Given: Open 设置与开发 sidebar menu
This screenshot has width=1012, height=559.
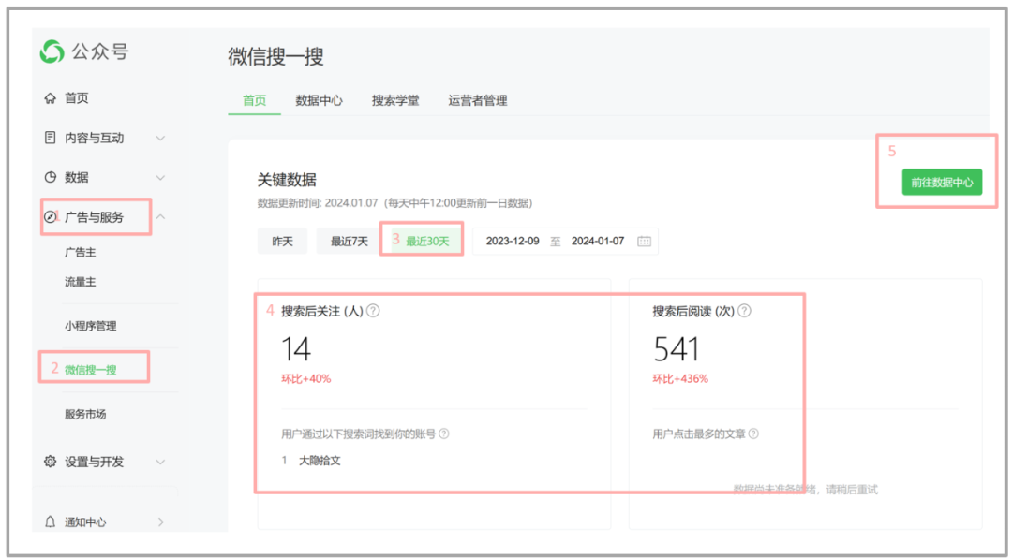Looking at the screenshot, I should pyautogui.click(x=95, y=462).
